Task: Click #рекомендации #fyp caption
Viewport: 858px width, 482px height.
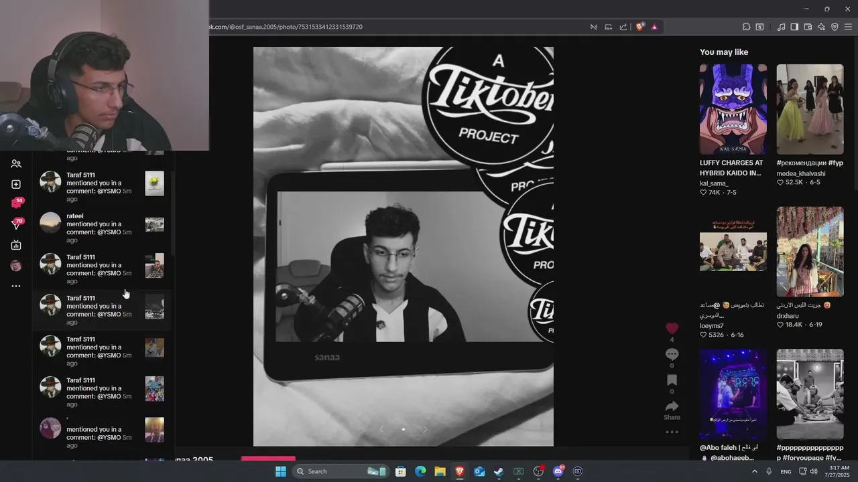Action: coord(810,163)
